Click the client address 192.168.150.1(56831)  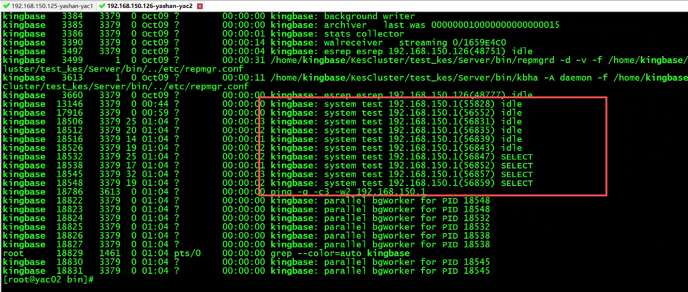pos(442,121)
